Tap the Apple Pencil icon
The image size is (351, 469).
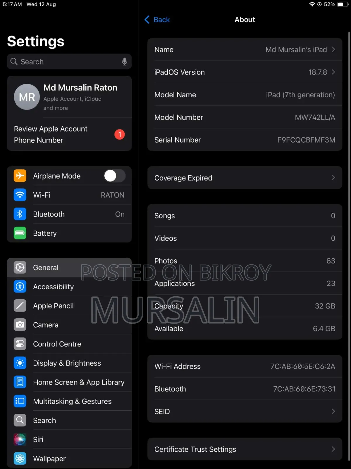pos(20,306)
